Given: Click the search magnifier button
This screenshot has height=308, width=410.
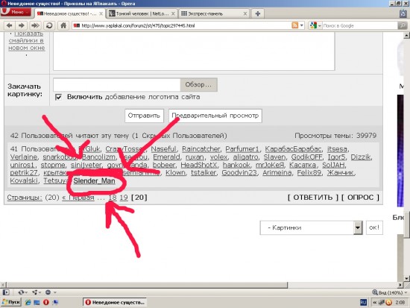Looking at the screenshot, I should (403, 25).
